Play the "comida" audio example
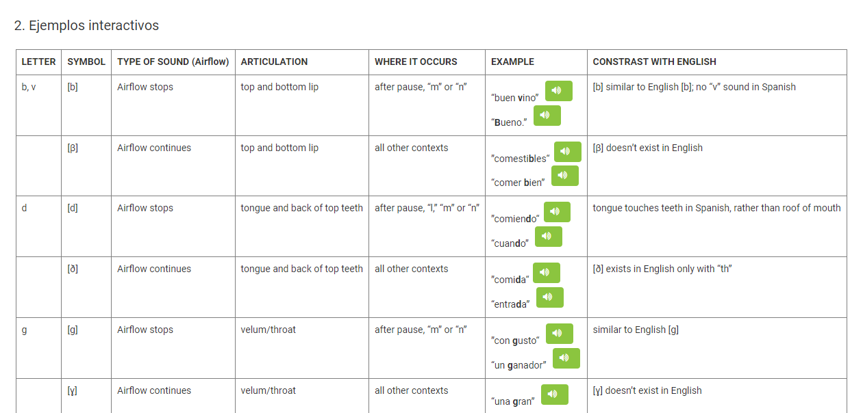850x413 pixels. coord(546,273)
